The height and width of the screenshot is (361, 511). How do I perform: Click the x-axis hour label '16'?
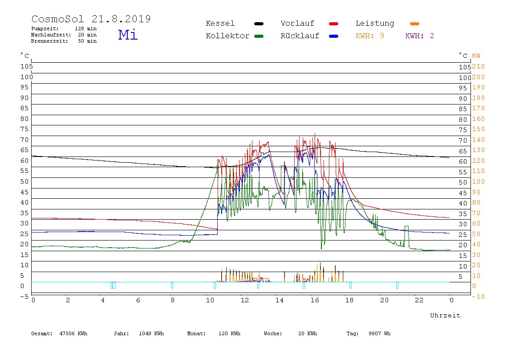(315, 300)
